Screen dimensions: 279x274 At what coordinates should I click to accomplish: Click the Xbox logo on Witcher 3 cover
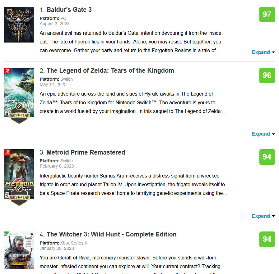point(6,234)
